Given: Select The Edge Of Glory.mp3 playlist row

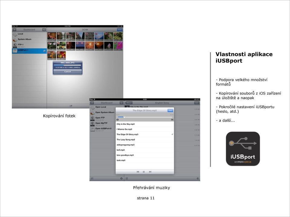Looking at the screenshot, I should click(x=145, y=134).
